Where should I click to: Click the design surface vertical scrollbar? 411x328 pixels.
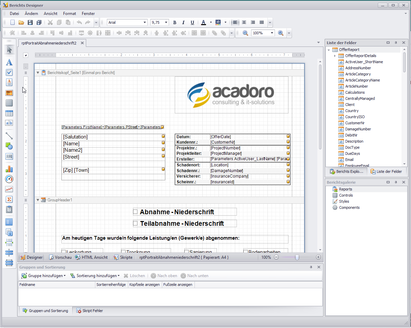pyautogui.click(x=320, y=107)
